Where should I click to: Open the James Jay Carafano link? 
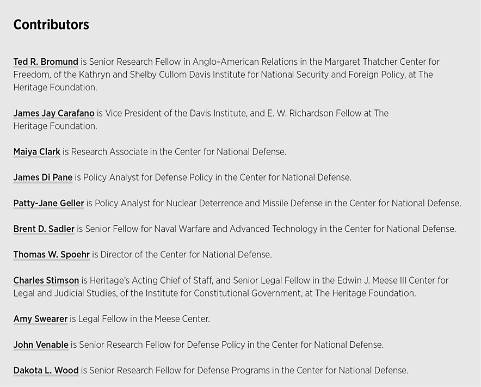pyautogui.click(x=54, y=113)
